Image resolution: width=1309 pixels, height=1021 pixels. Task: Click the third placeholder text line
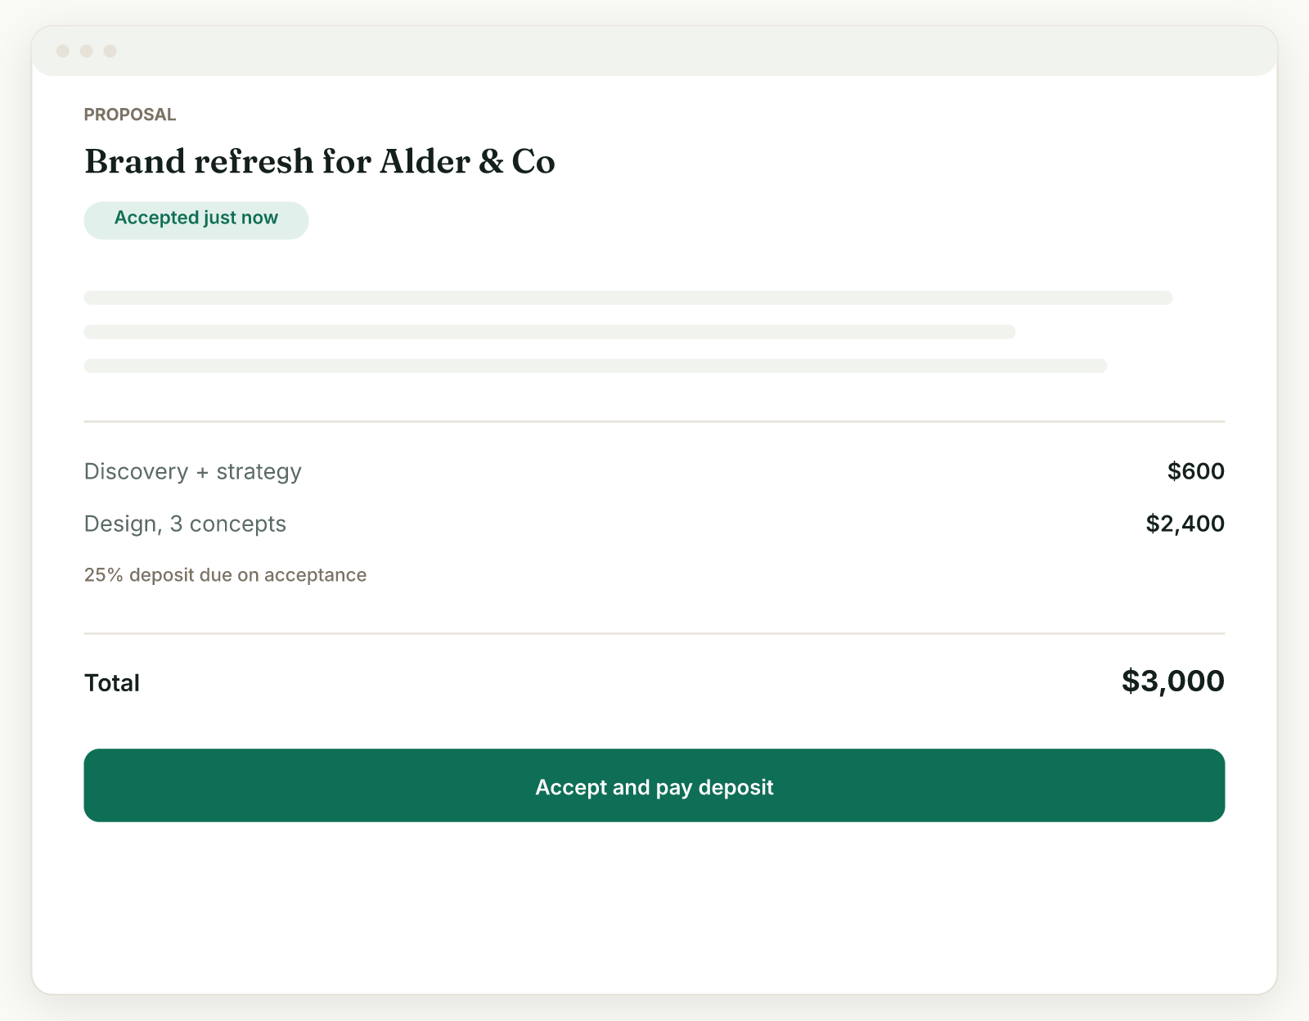click(x=596, y=366)
